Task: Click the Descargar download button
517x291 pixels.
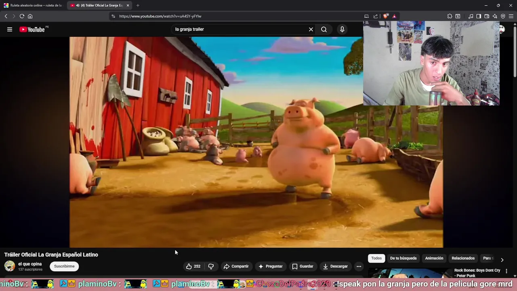Action: (335, 266)
